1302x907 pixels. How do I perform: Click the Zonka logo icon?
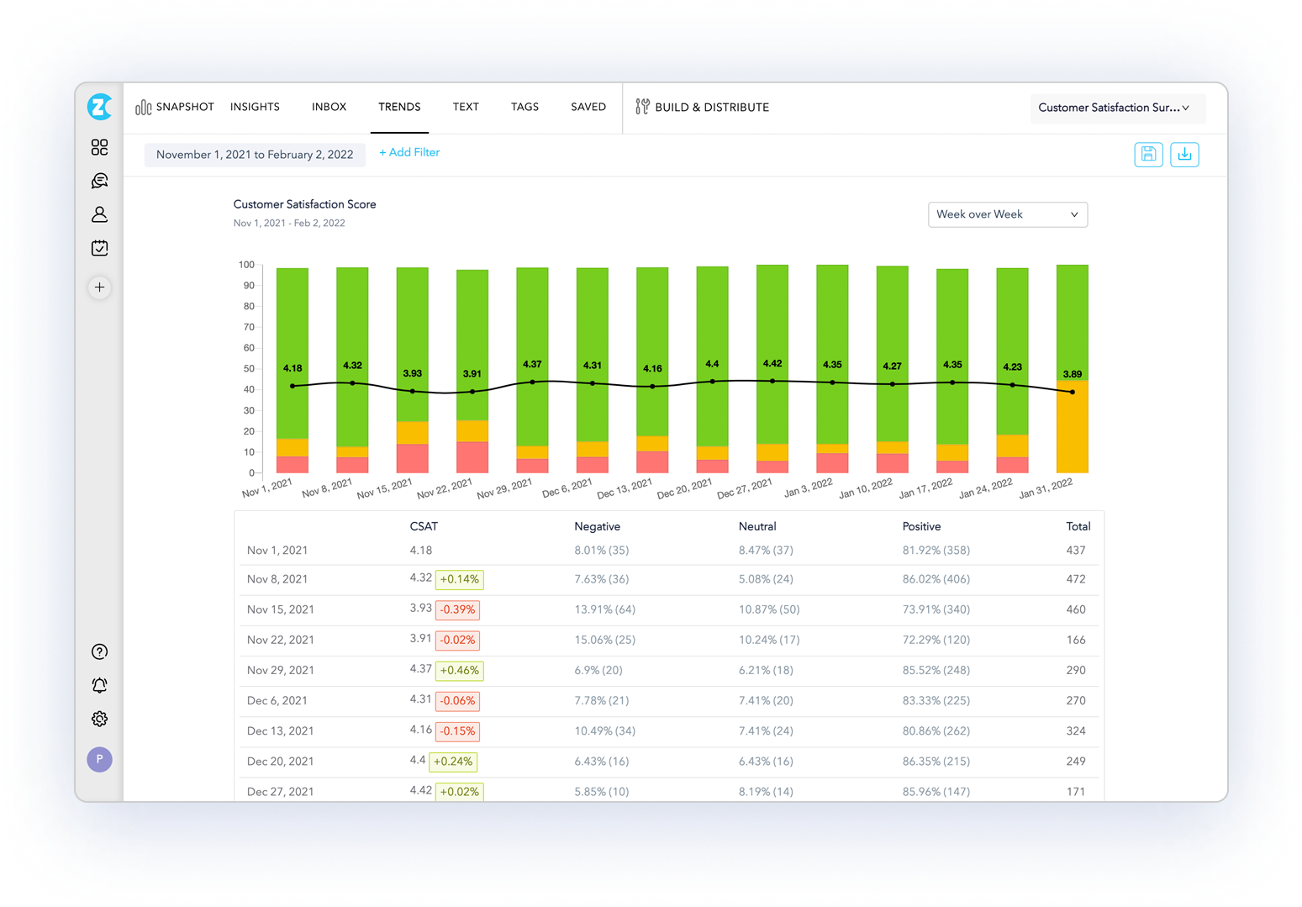pos(99,107)
